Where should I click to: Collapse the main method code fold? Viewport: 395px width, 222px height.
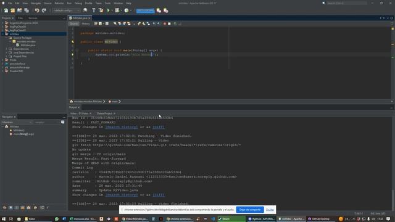(x=77, y=50)
